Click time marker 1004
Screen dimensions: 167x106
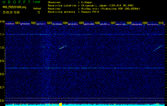coord(65,23)
